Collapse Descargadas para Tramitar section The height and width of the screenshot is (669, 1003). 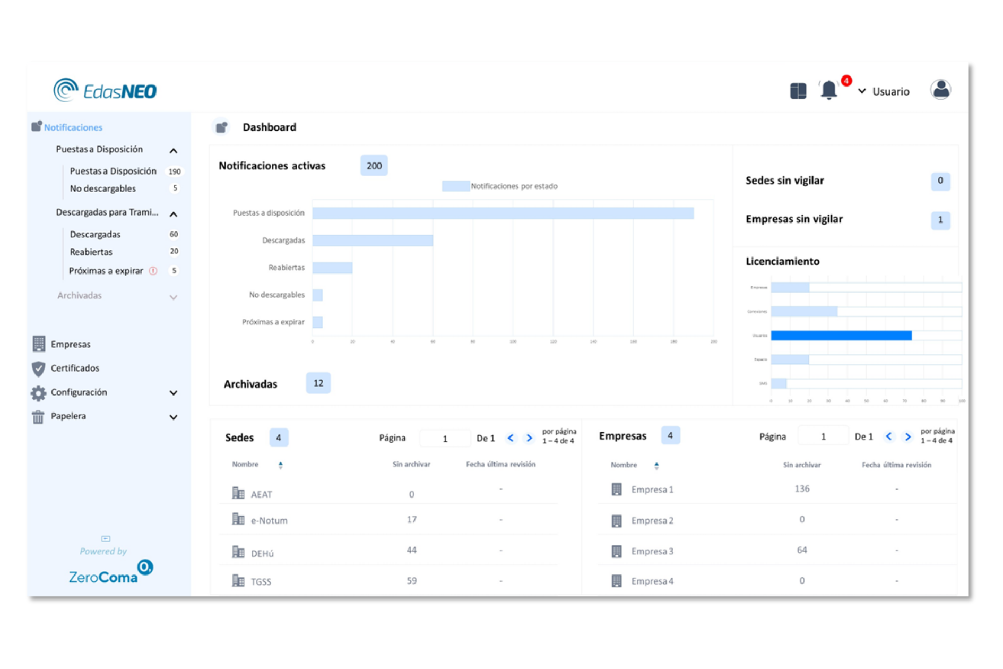174,214
